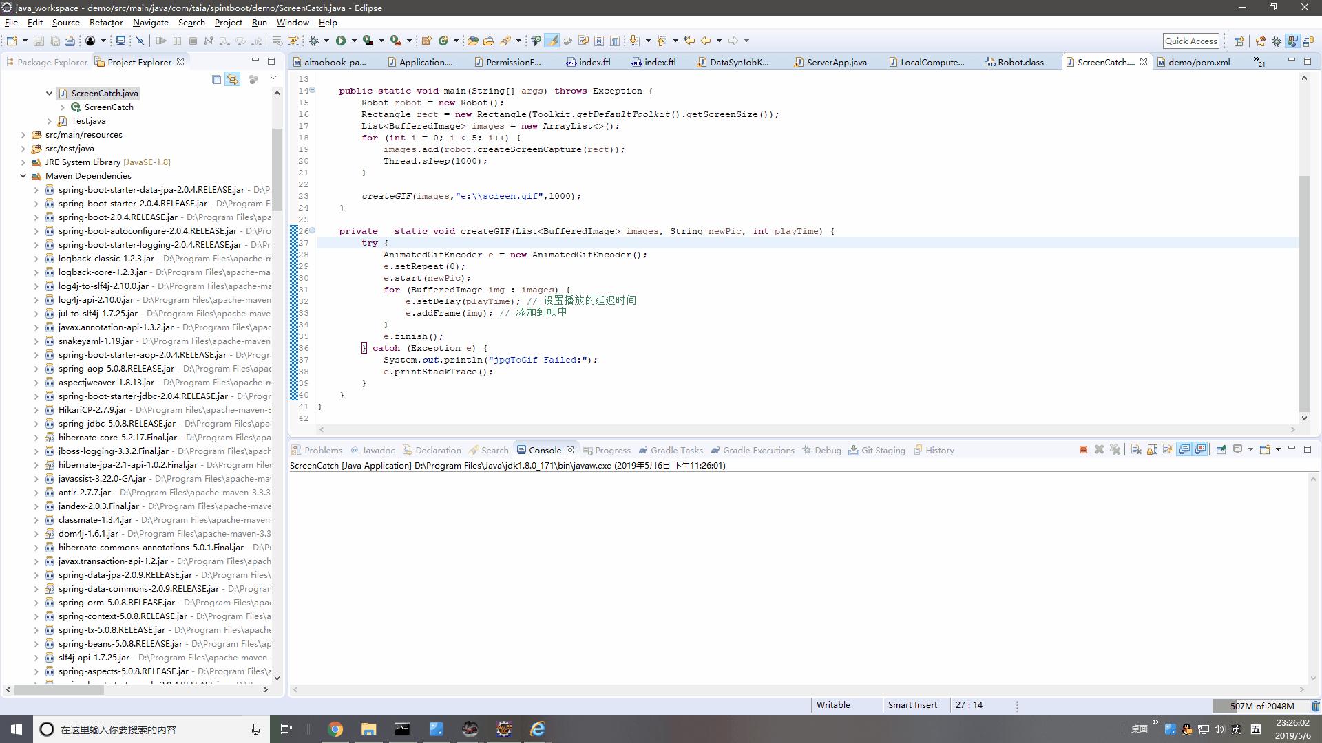Viewport: 1322px width, 743px height.
Task: Open the Navigate menu
Action: 151,22
